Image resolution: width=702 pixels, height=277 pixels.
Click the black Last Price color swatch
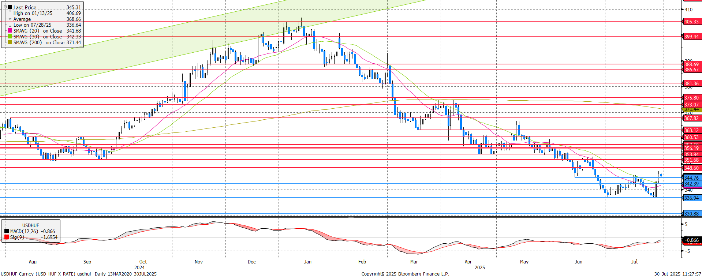(10, 7)
